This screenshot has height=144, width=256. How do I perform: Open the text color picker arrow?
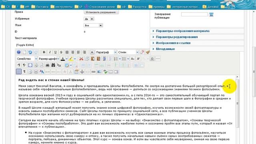tap(67, 59)
